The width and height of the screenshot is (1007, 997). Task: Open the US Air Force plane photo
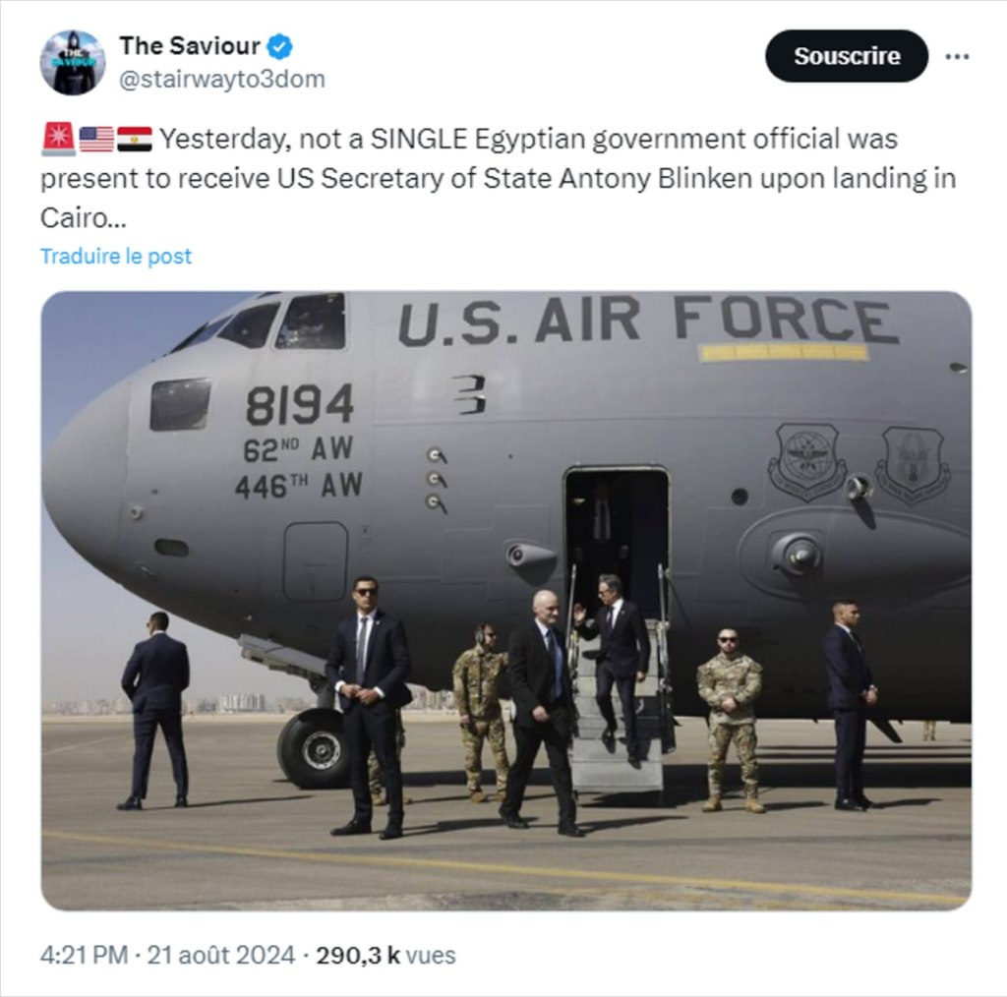pyautogui.click(x=506, y=600)
